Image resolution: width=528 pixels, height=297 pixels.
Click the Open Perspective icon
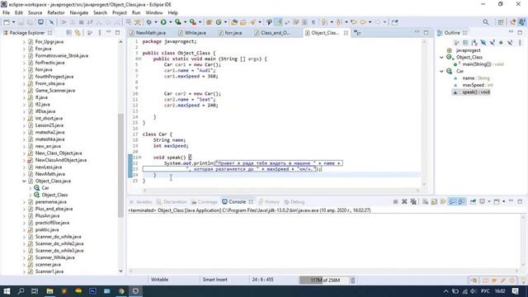(501, 22)
